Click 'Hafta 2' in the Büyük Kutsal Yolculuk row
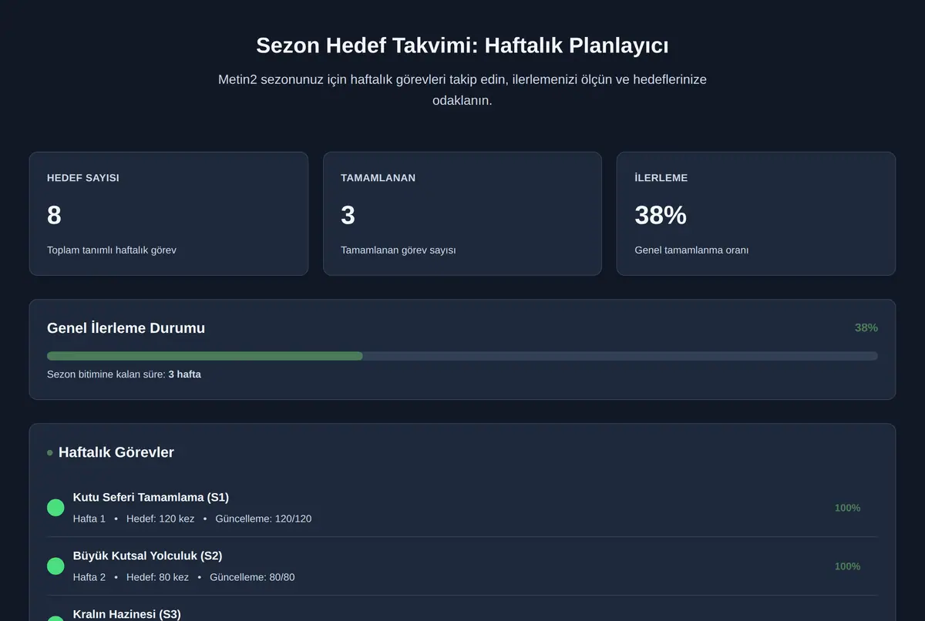 [x=89, y=577]
